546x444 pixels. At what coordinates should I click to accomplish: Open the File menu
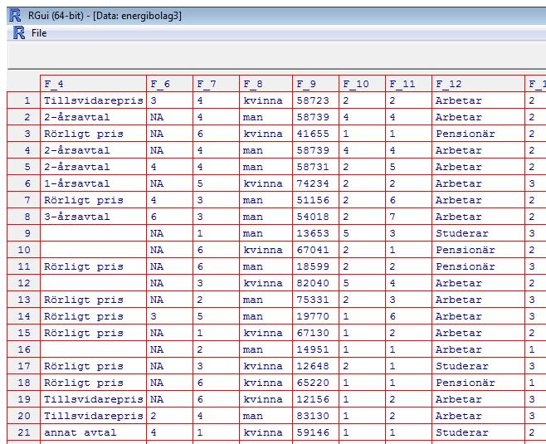click(x=39, y=33)
